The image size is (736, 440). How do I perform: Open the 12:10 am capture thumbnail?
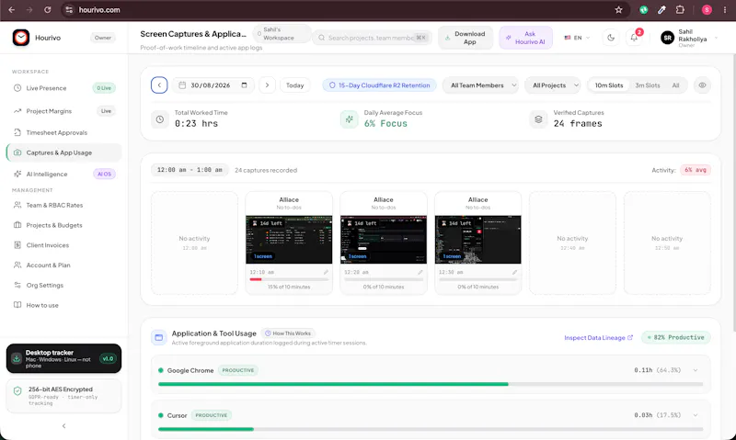[289, 240]
